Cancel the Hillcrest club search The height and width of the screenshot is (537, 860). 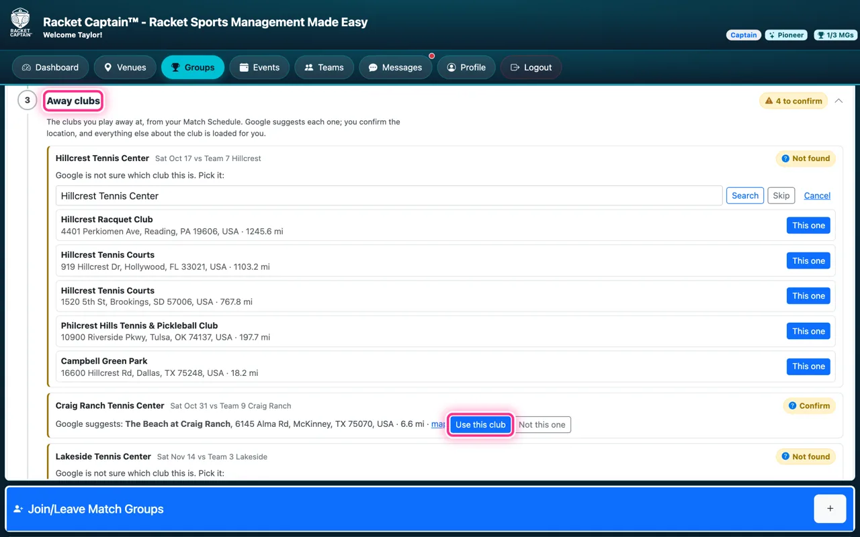(x=817, y=195)
